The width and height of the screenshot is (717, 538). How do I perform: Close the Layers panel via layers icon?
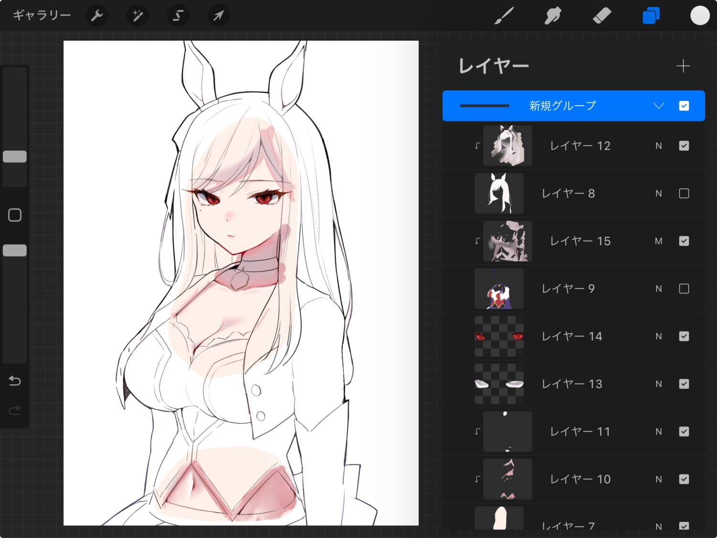tap(651, 16)
